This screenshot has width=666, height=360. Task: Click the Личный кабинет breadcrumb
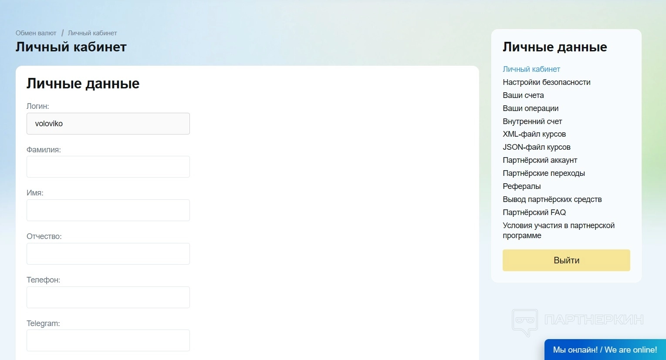92,33
